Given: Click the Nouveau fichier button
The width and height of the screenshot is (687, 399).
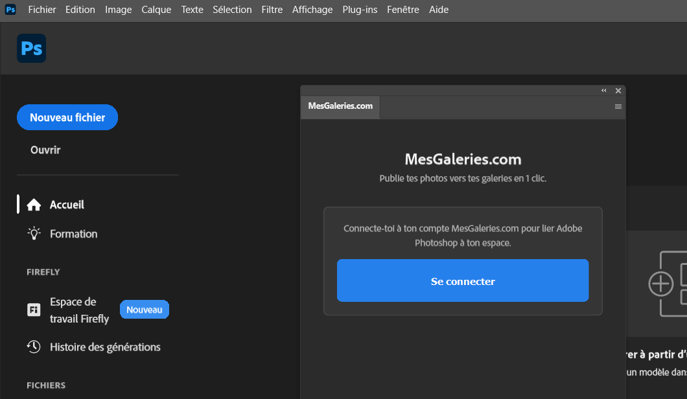Looking at the screenshot, I should point(67,117).
